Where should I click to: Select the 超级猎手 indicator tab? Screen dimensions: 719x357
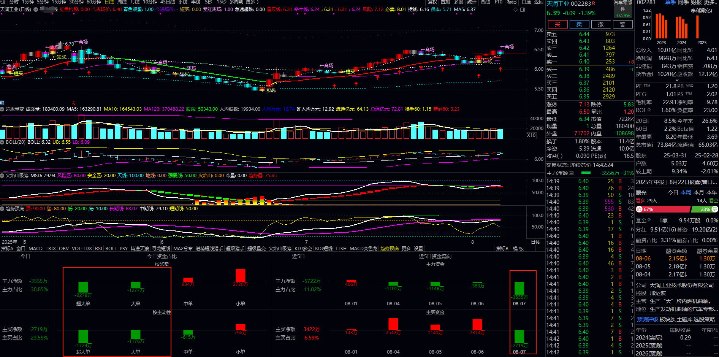[x=235, y=248]
